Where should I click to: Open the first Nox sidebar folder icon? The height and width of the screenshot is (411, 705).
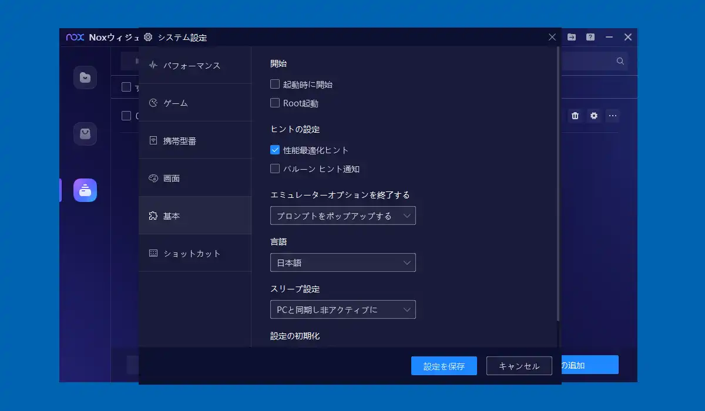pos(85,78)
